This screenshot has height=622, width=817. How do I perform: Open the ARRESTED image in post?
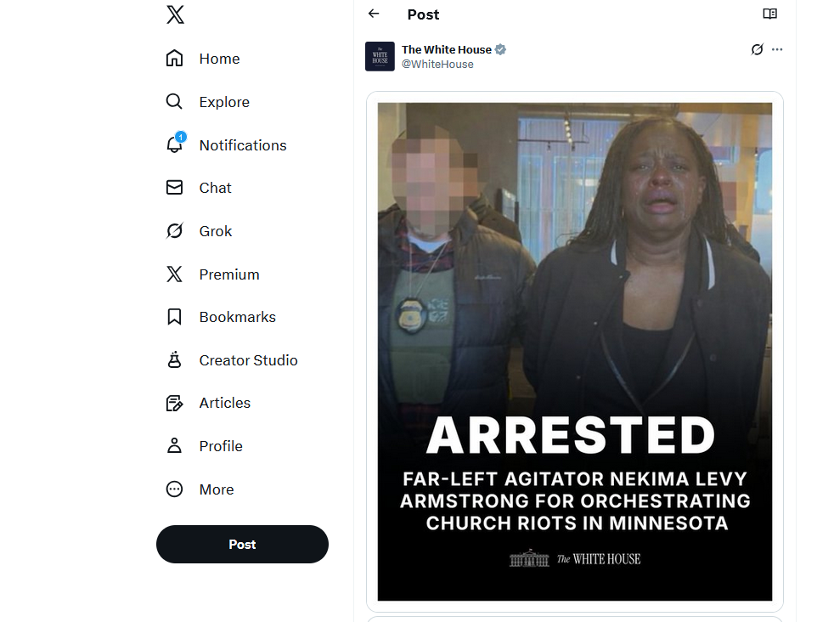(575, 352)
